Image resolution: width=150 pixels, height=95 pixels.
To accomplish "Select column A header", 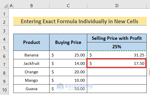I will coord(11,6).
